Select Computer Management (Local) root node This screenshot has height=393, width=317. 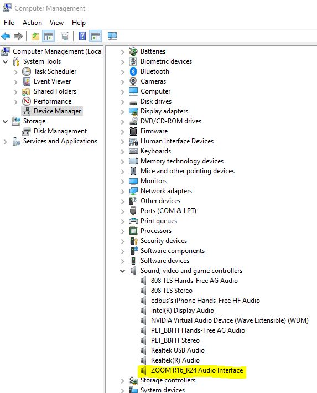pyautogui.click(x=58, y=51)
